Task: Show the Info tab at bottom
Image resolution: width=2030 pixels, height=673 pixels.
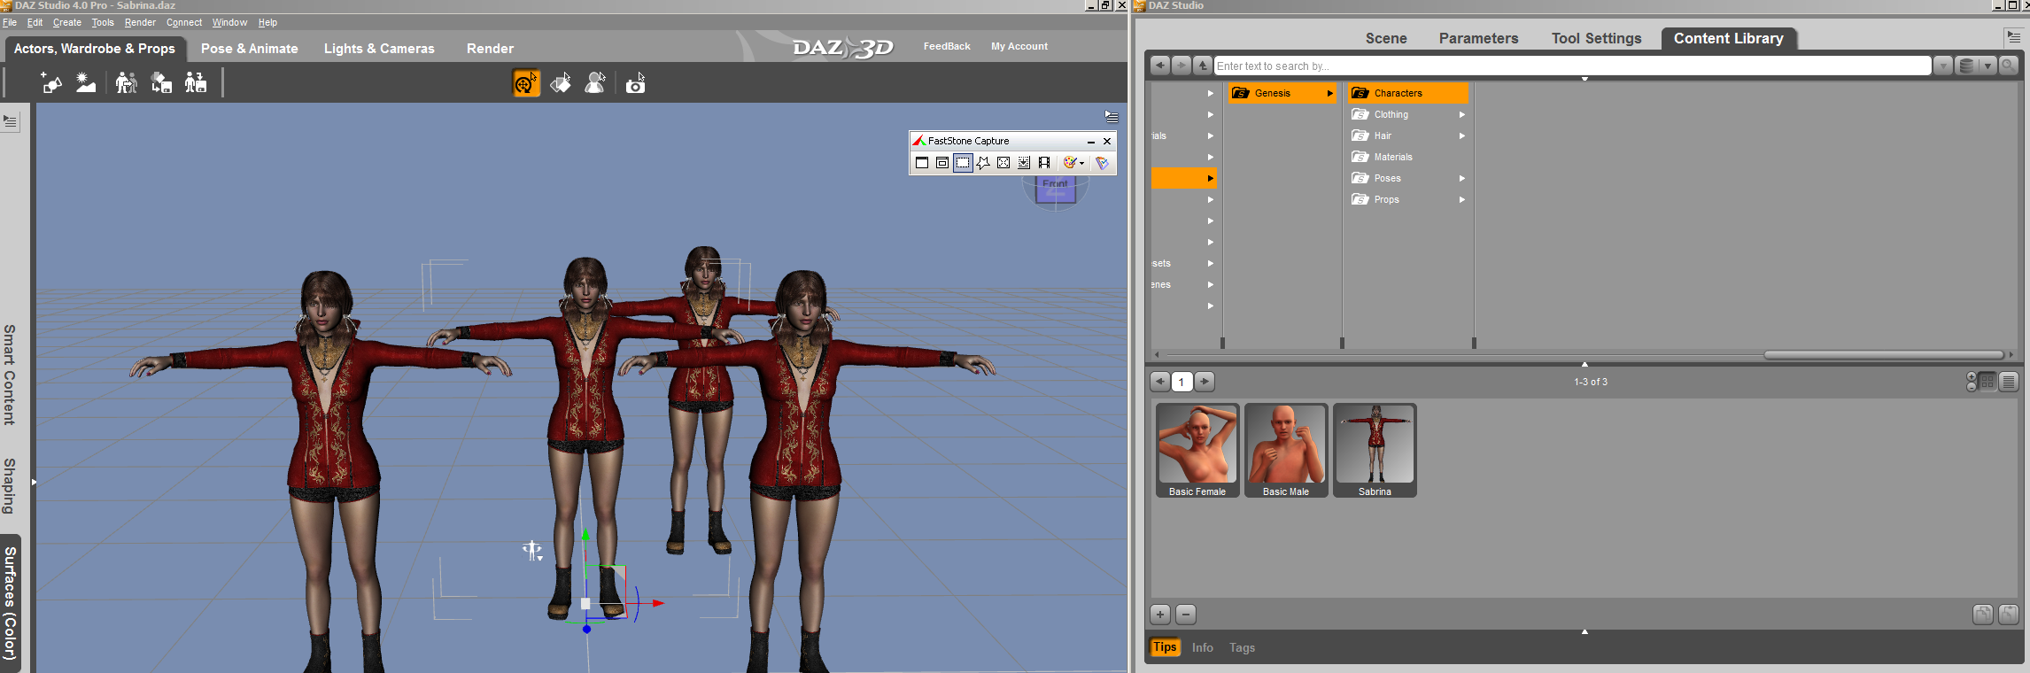Action: [1203, 647]
